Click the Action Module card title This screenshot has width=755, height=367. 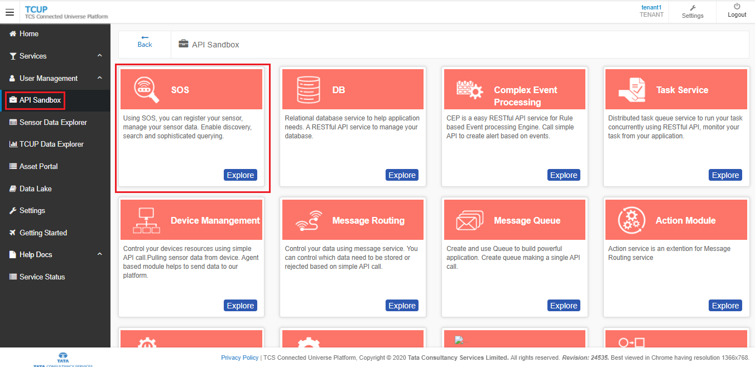[x=685, y=220]
